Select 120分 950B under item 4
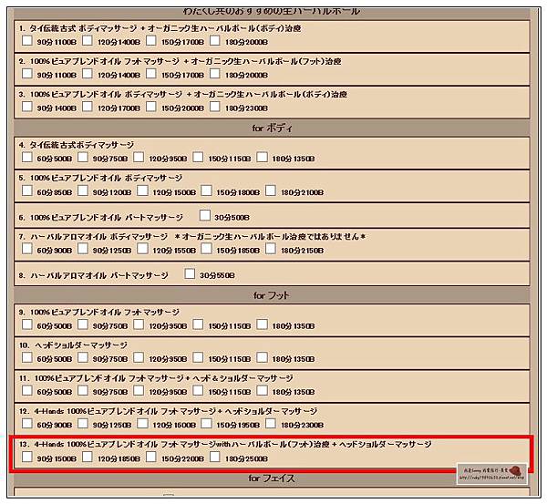 [139, 158]
